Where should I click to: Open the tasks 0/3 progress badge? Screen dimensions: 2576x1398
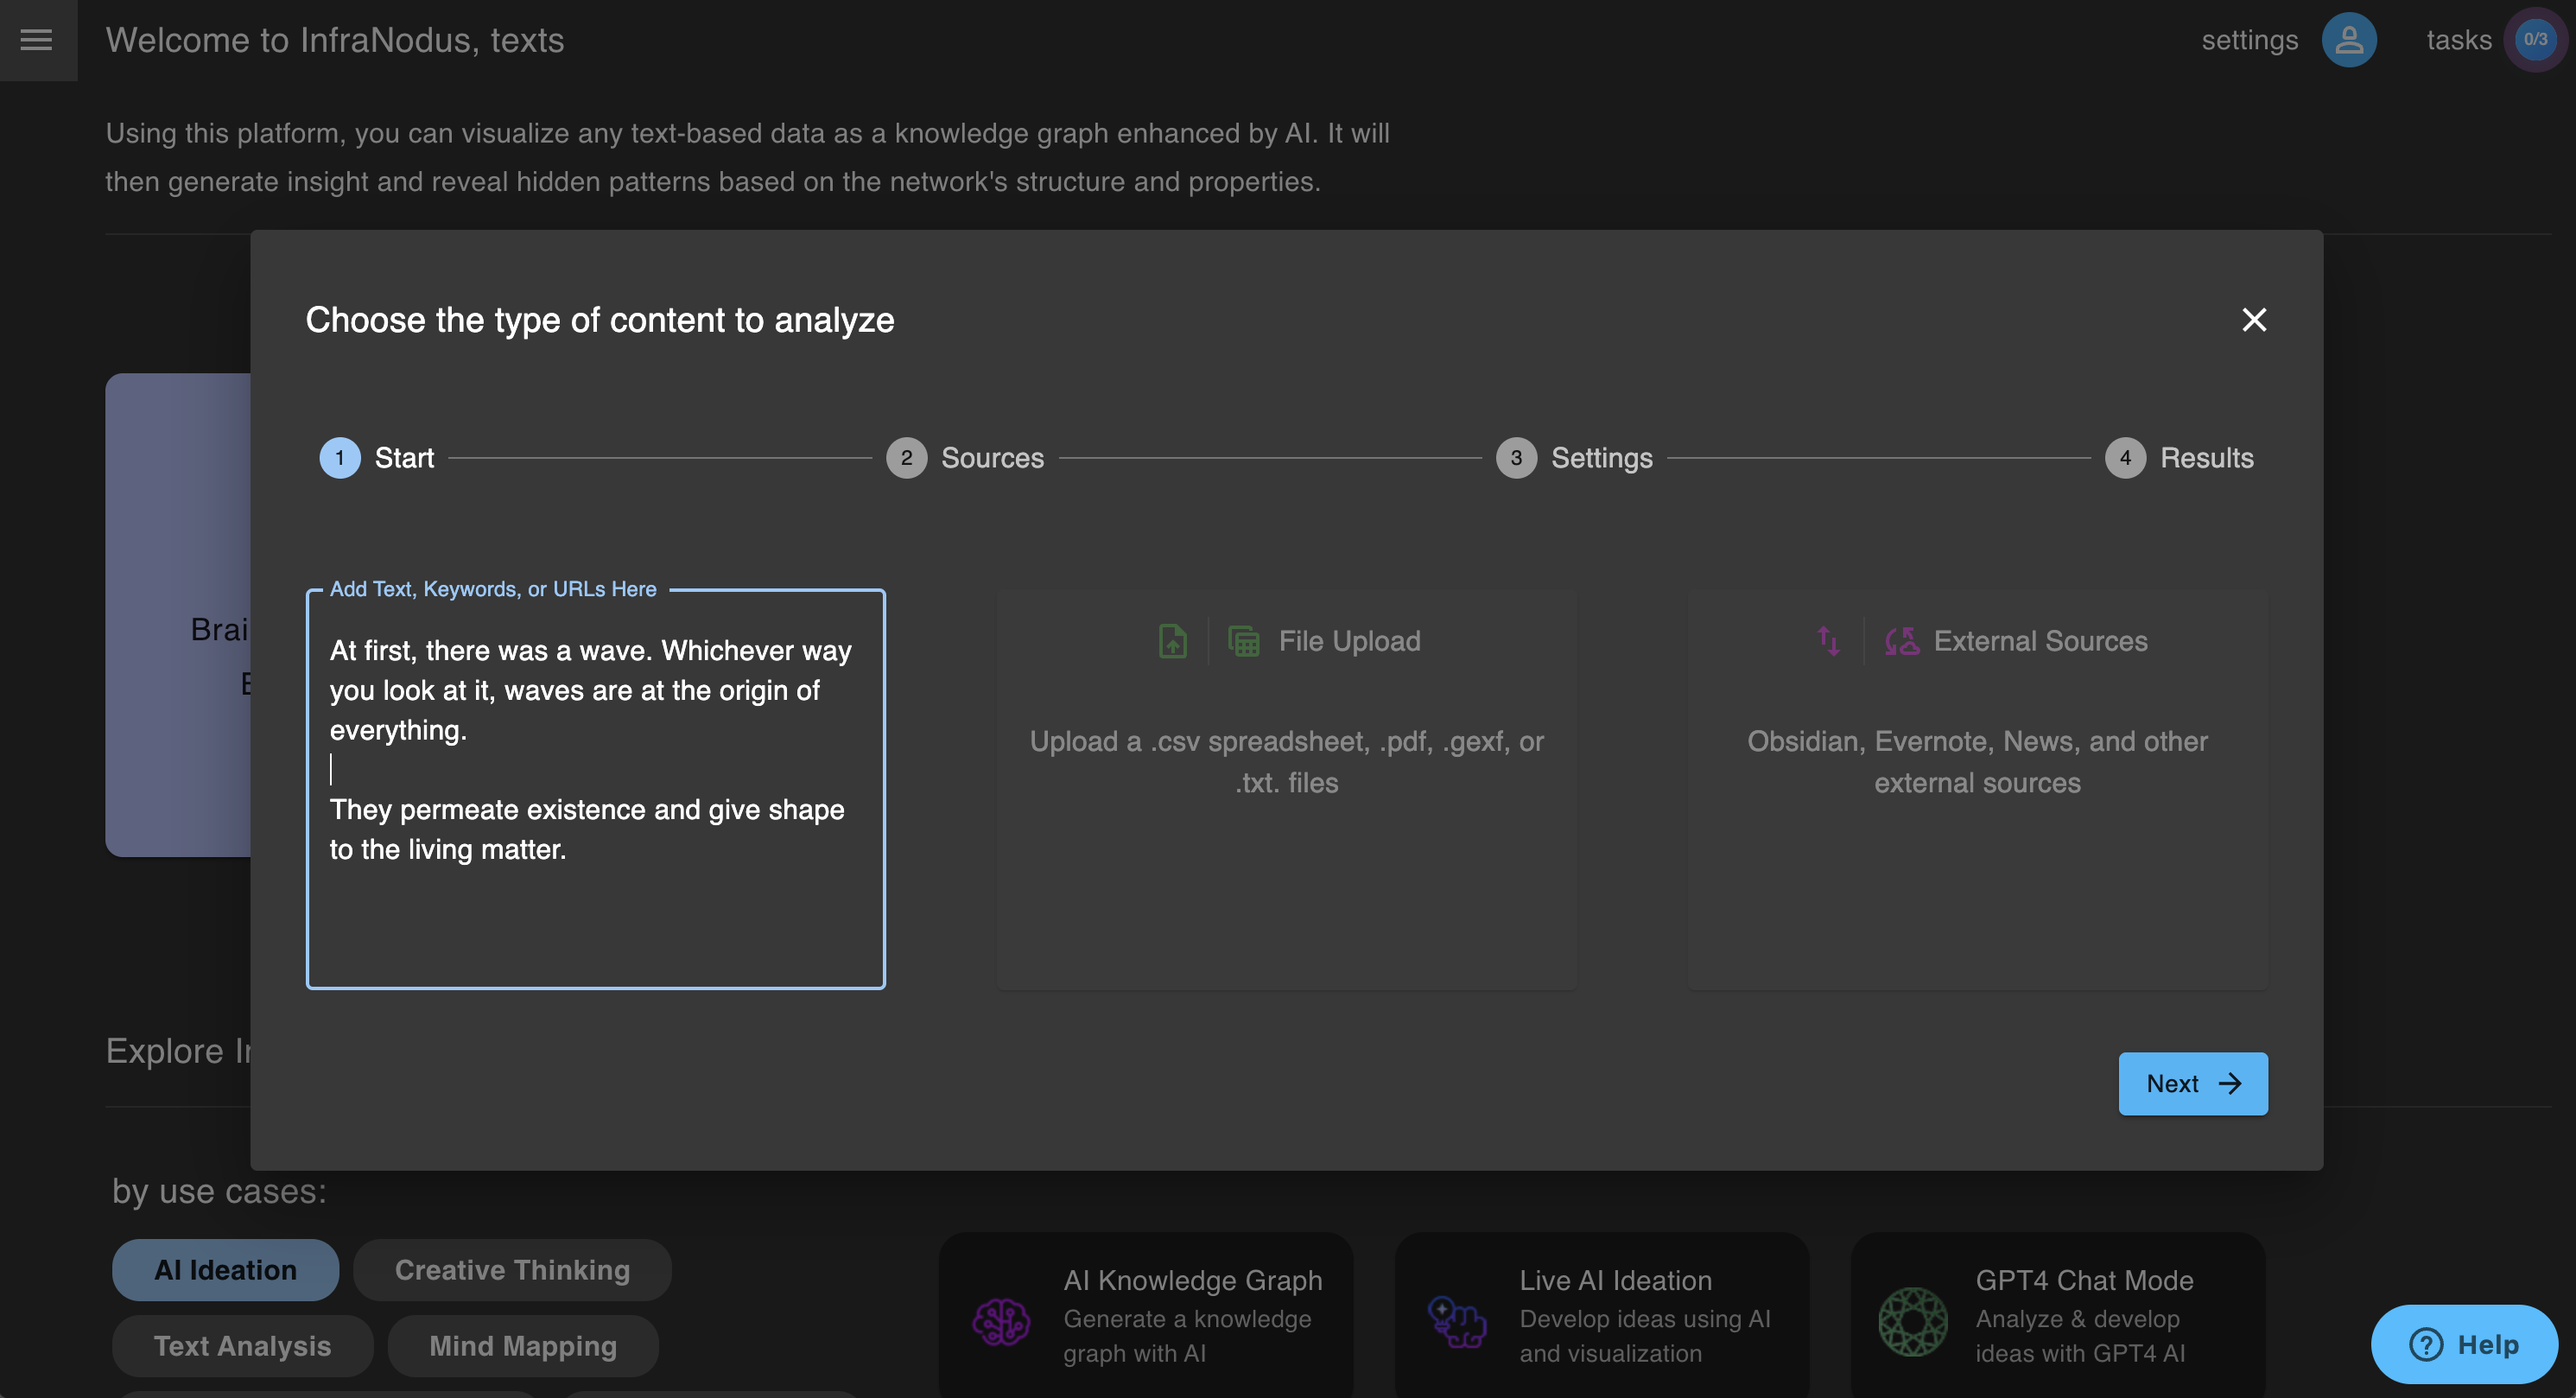(2535, 40)
